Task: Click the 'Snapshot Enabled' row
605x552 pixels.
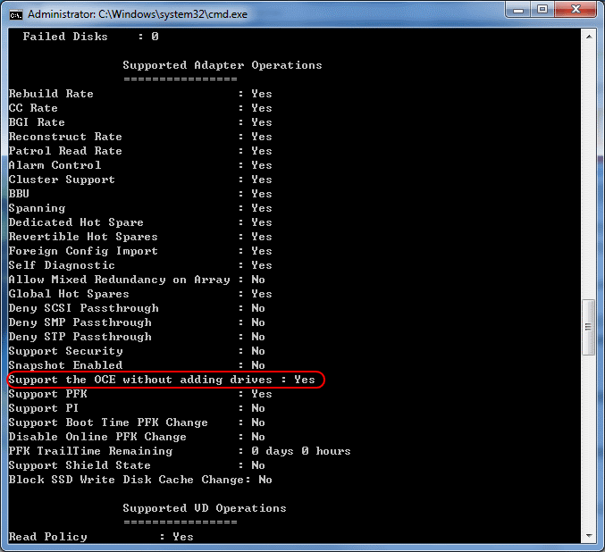Action: coord(137,365)
